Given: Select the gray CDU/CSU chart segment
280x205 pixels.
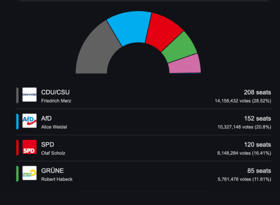Looking at the screenshot, I should click(95, 53).
